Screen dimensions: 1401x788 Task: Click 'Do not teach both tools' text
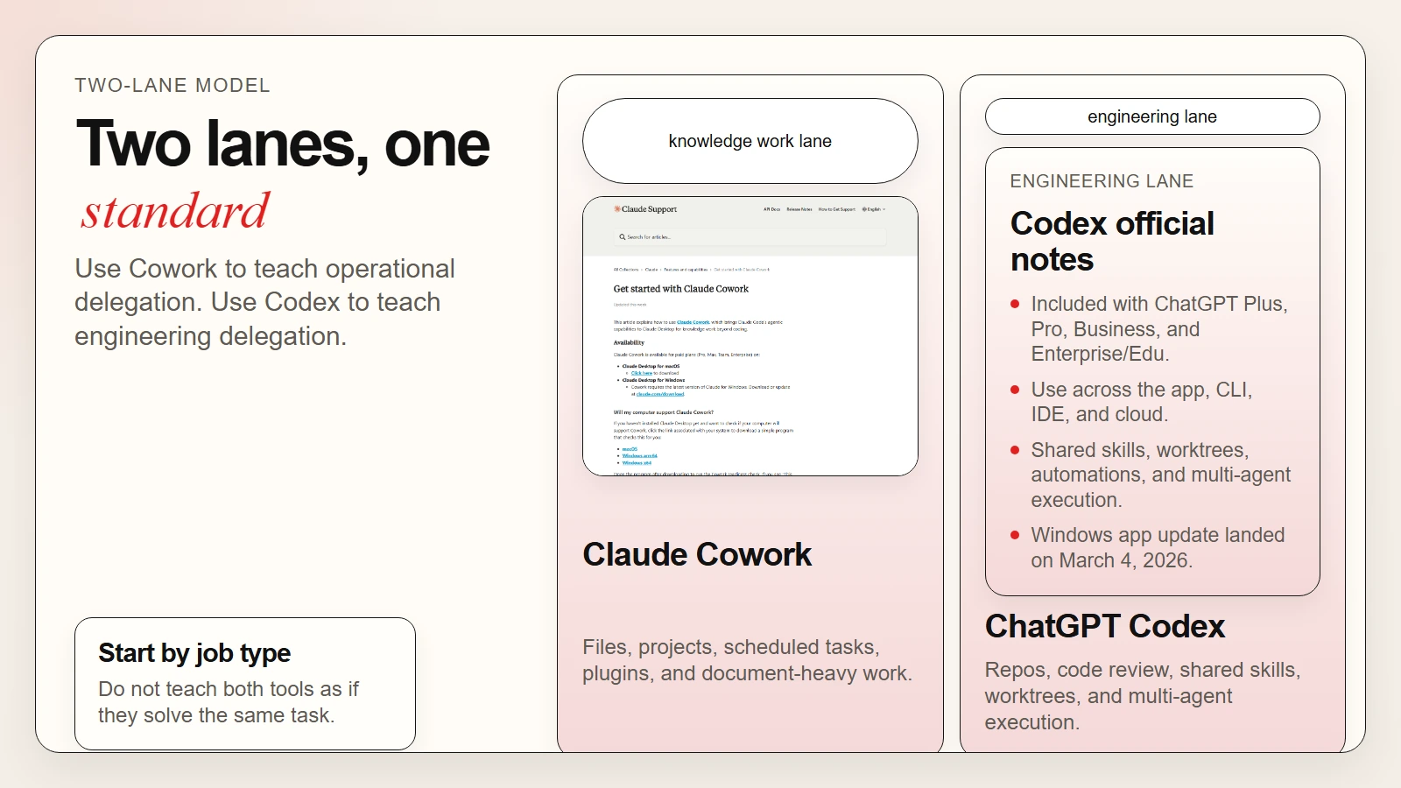point(229,702)
